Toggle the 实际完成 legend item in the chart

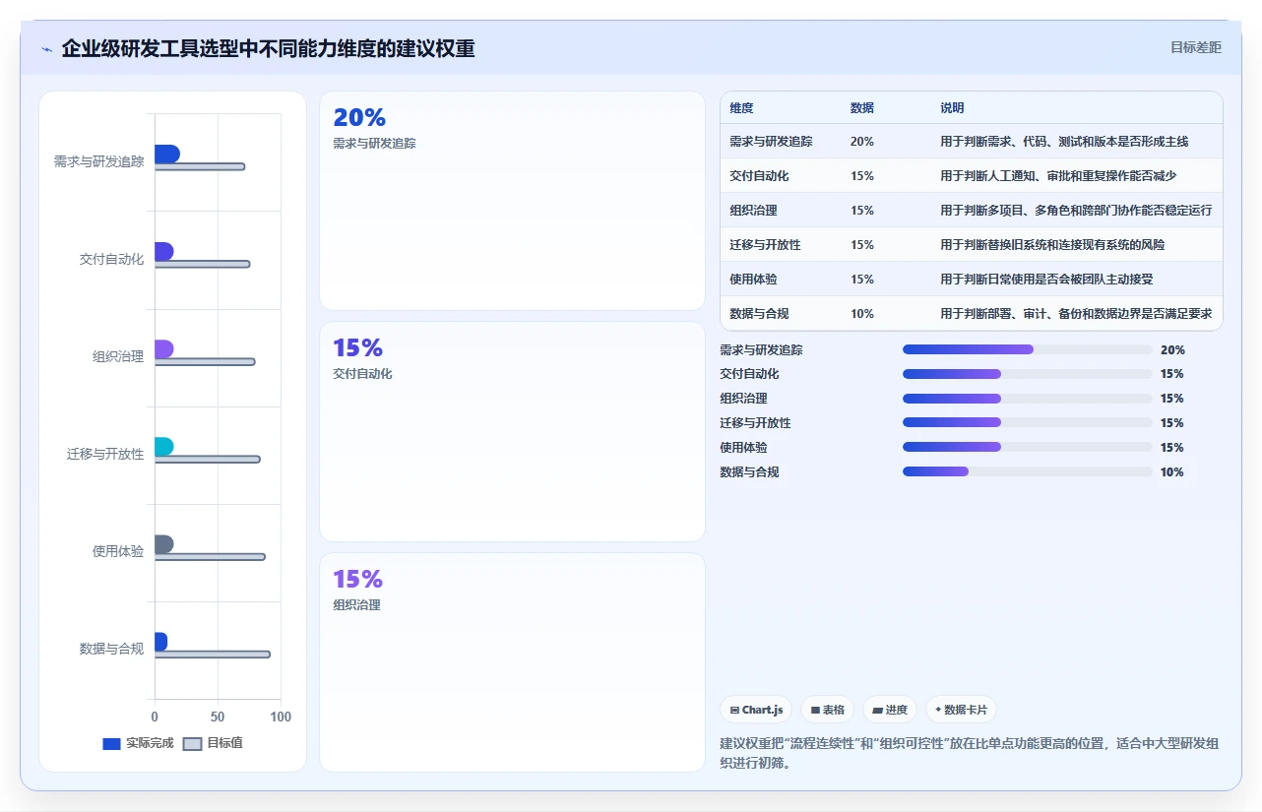point(138,743)
